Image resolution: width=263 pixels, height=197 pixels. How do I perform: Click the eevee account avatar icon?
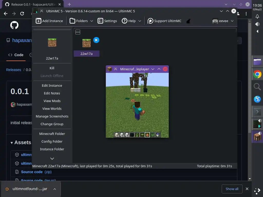pyautogui.click(x=215, y=21)
